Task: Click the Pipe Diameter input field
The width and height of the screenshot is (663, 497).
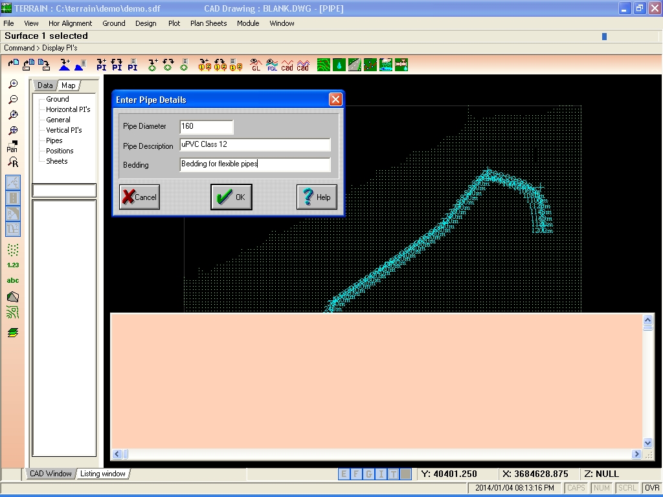Action: click(207, 126)
